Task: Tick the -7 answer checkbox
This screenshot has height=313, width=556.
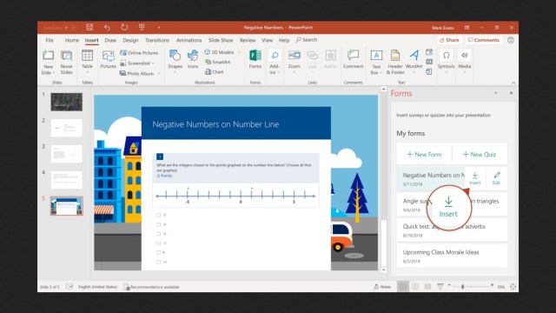Action: pyautogui.click(x=158, y=215)
